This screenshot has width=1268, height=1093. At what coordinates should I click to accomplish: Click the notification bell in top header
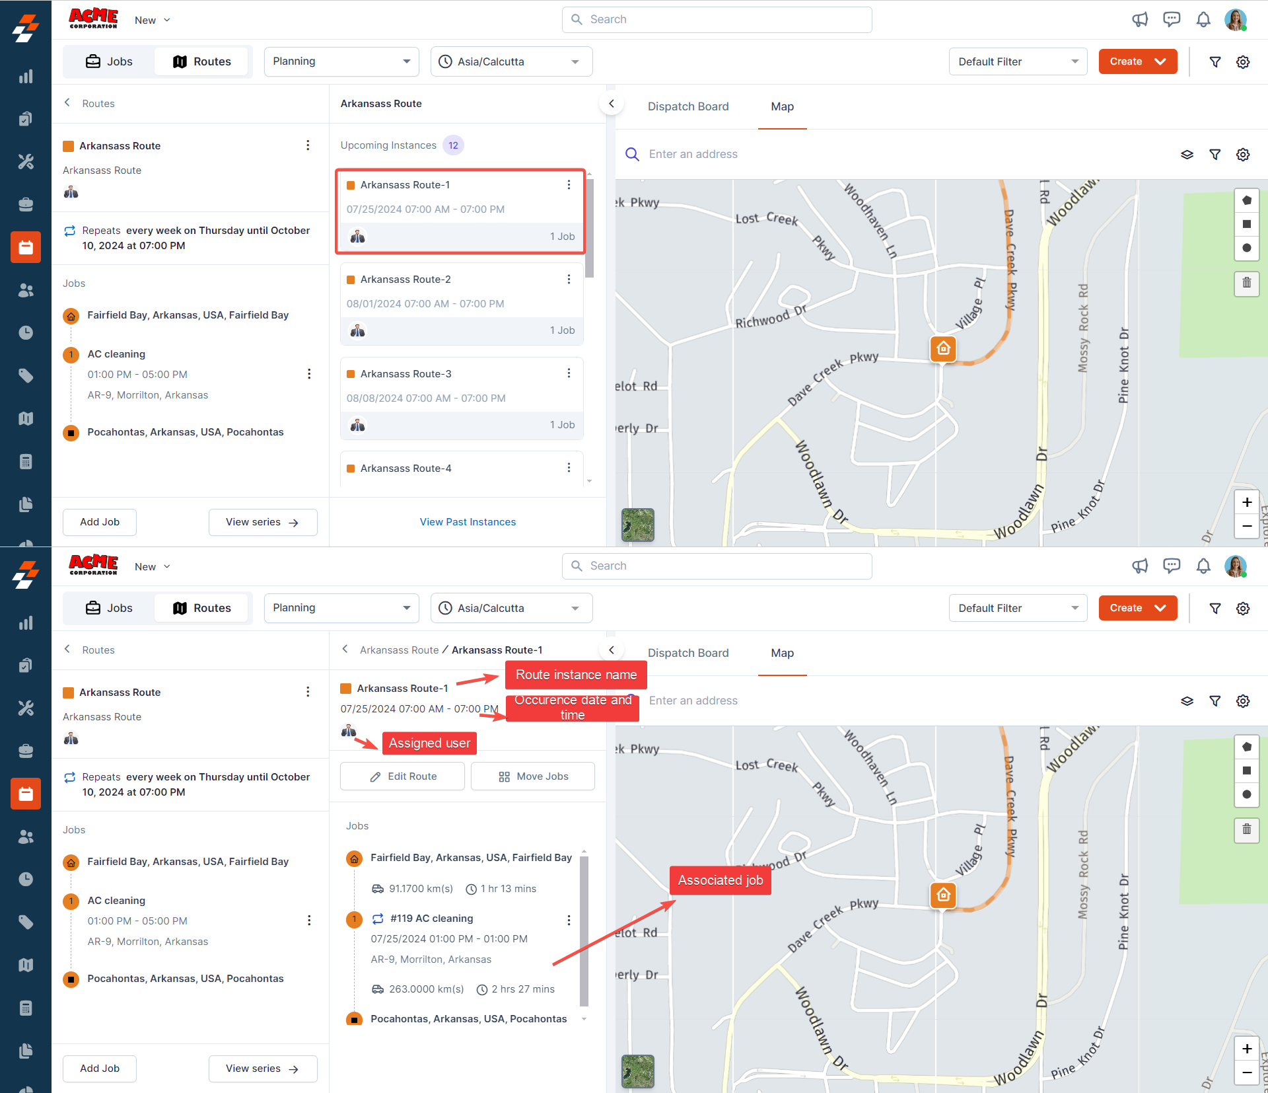point(1203,20)
